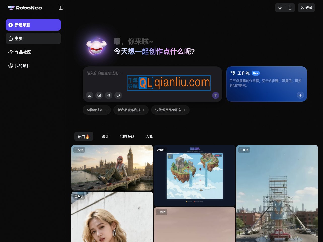
Task: Switch to the 设计 tab
Action: tap(105, 136)
